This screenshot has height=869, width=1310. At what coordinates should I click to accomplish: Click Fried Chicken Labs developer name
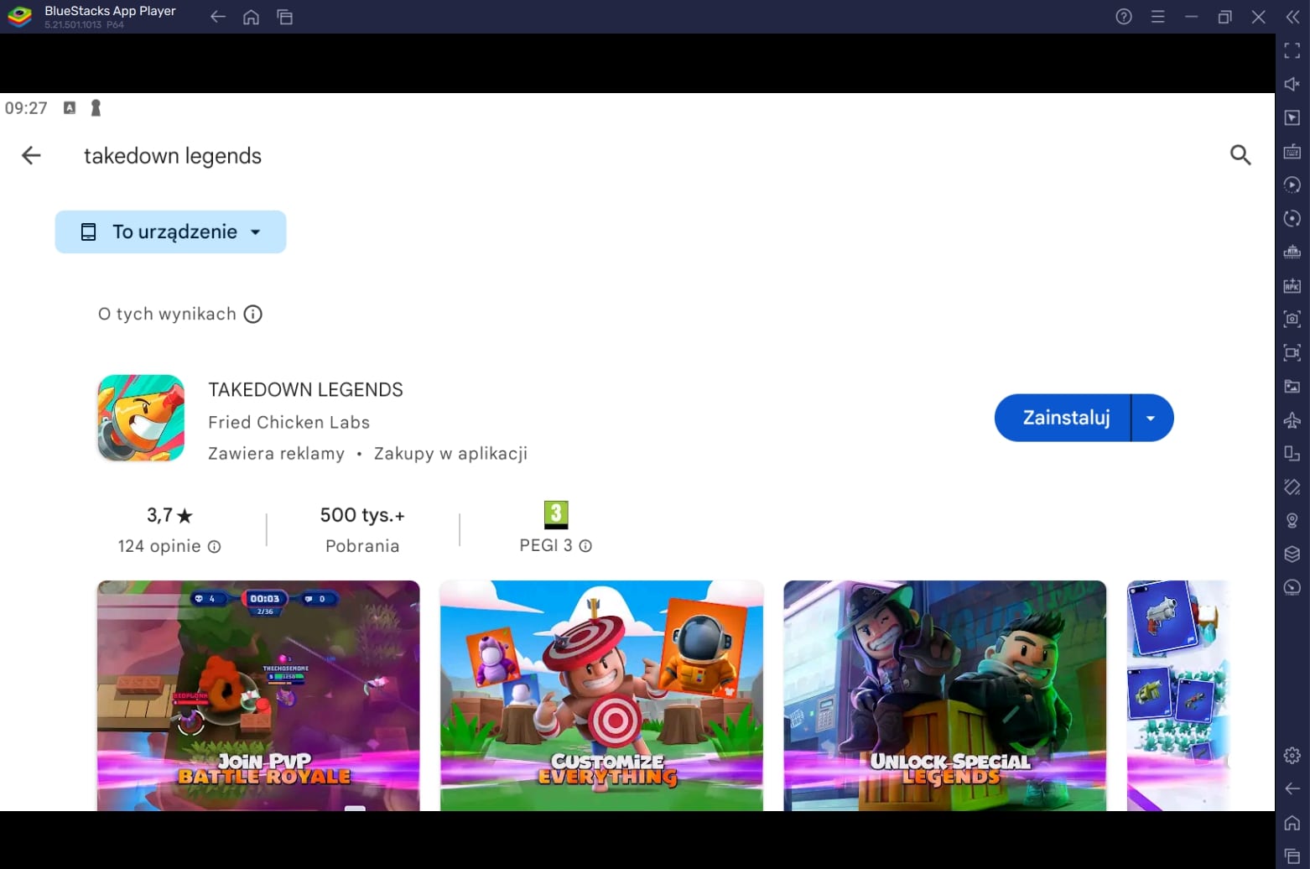(289, 422)
